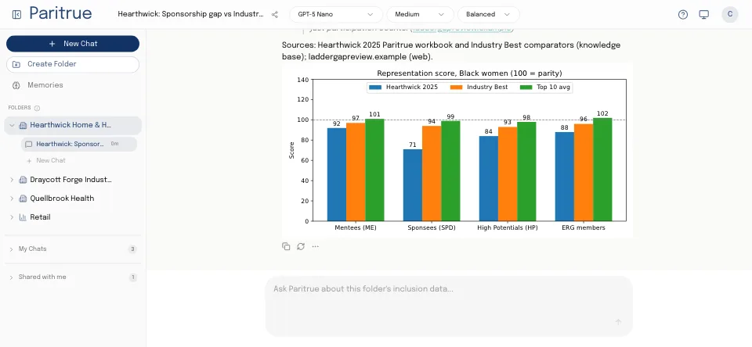The image size is (752, 347).
Task: Open the Balanced mode dropdown
Action: pos(488,14)
